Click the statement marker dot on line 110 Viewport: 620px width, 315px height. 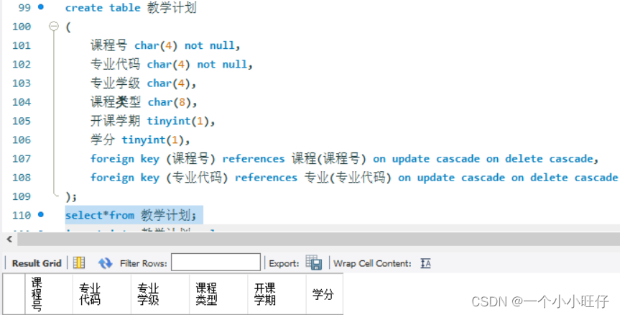(x=41, y=214)
